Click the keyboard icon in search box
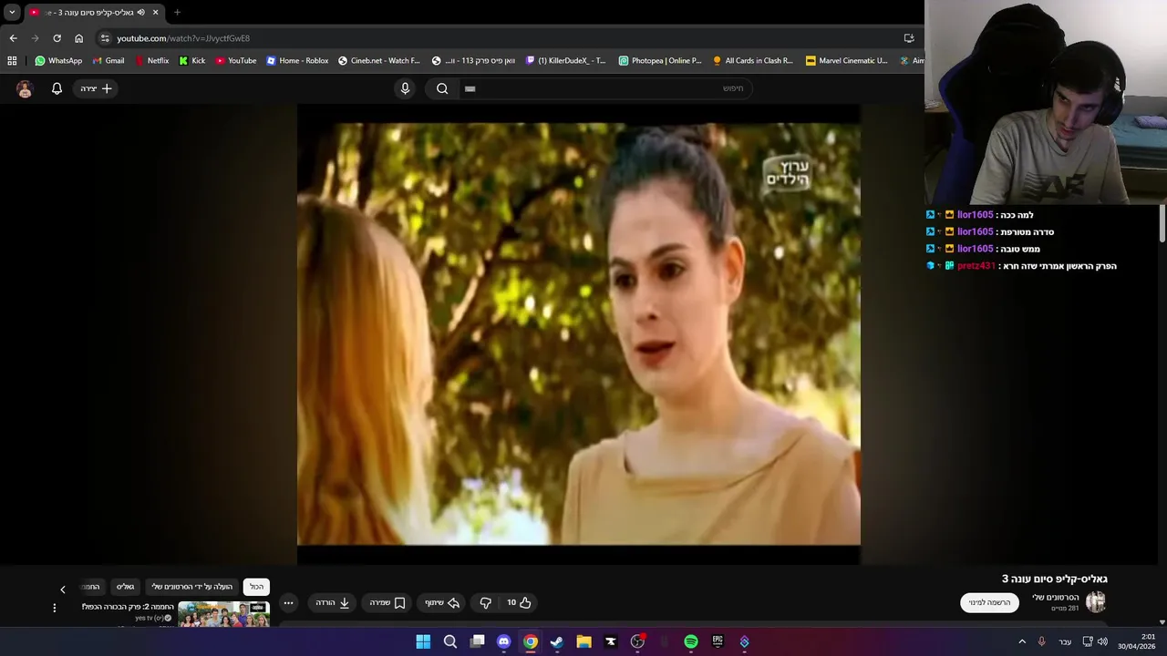 470,88
